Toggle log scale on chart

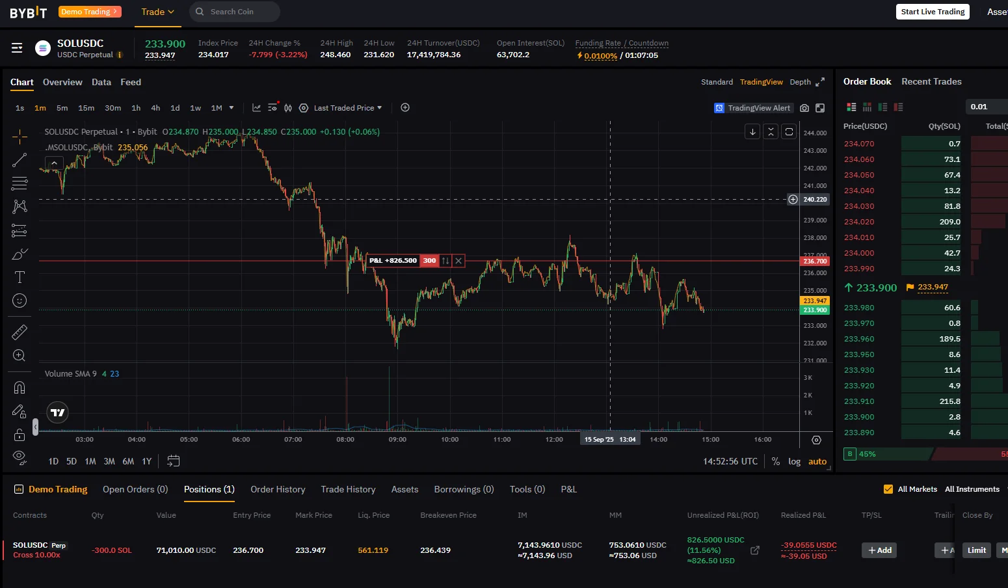pos(794,461)
